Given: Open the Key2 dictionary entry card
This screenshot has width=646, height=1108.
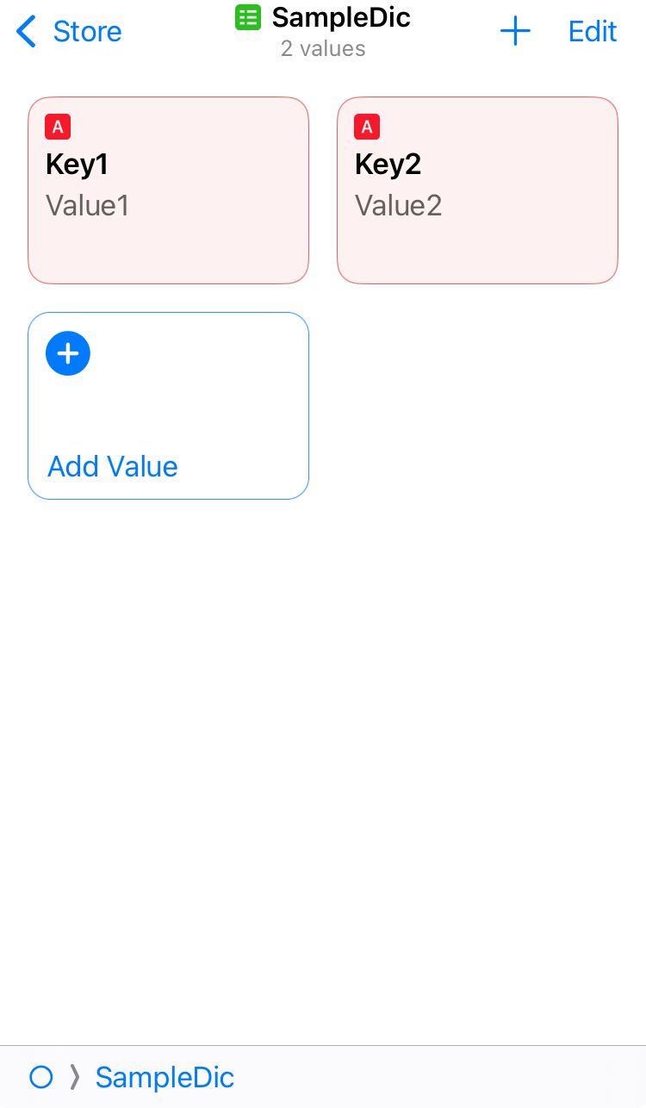Looking at the screenshot, I should pos(478,190).
